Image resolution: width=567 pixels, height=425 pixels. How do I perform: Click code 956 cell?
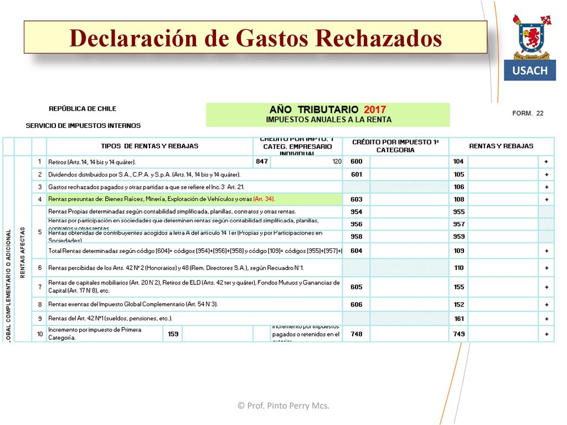point(356,224)
